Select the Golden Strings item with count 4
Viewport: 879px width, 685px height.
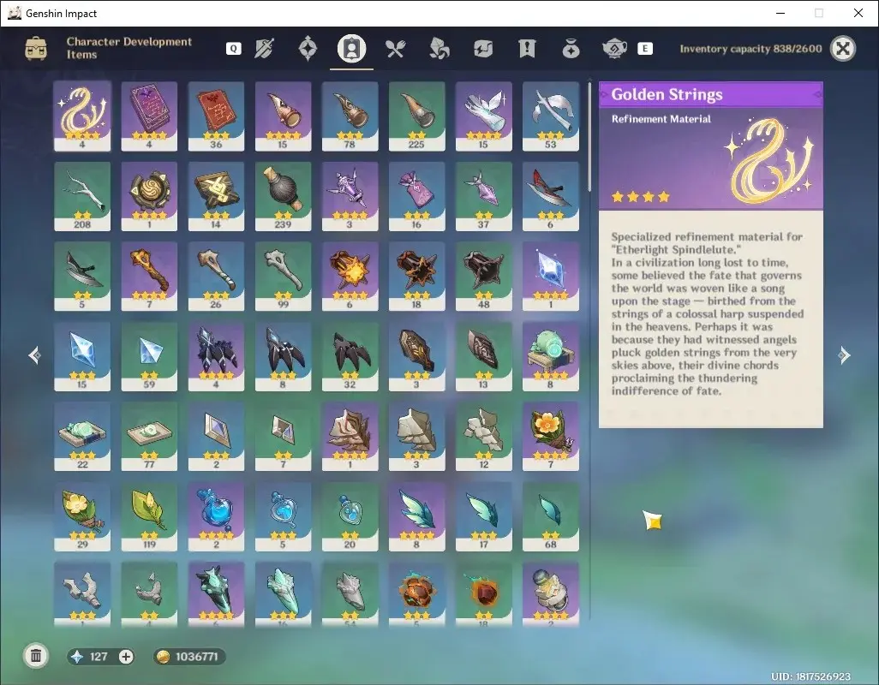82,116
